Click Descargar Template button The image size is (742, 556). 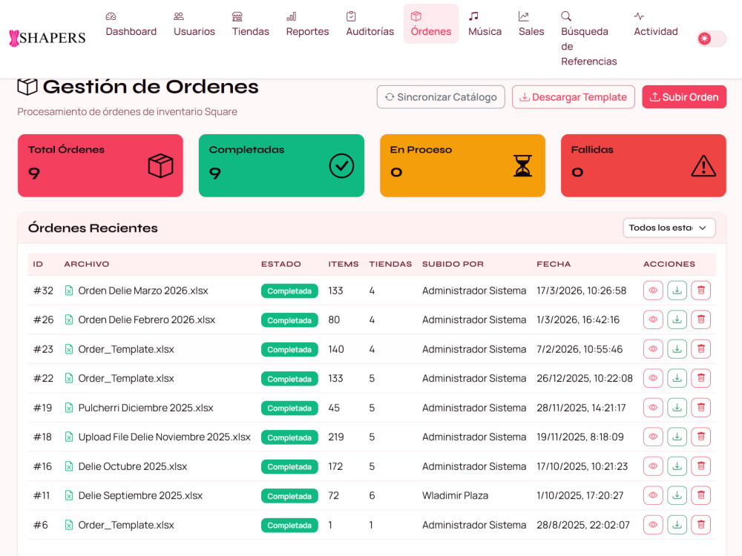573,97
